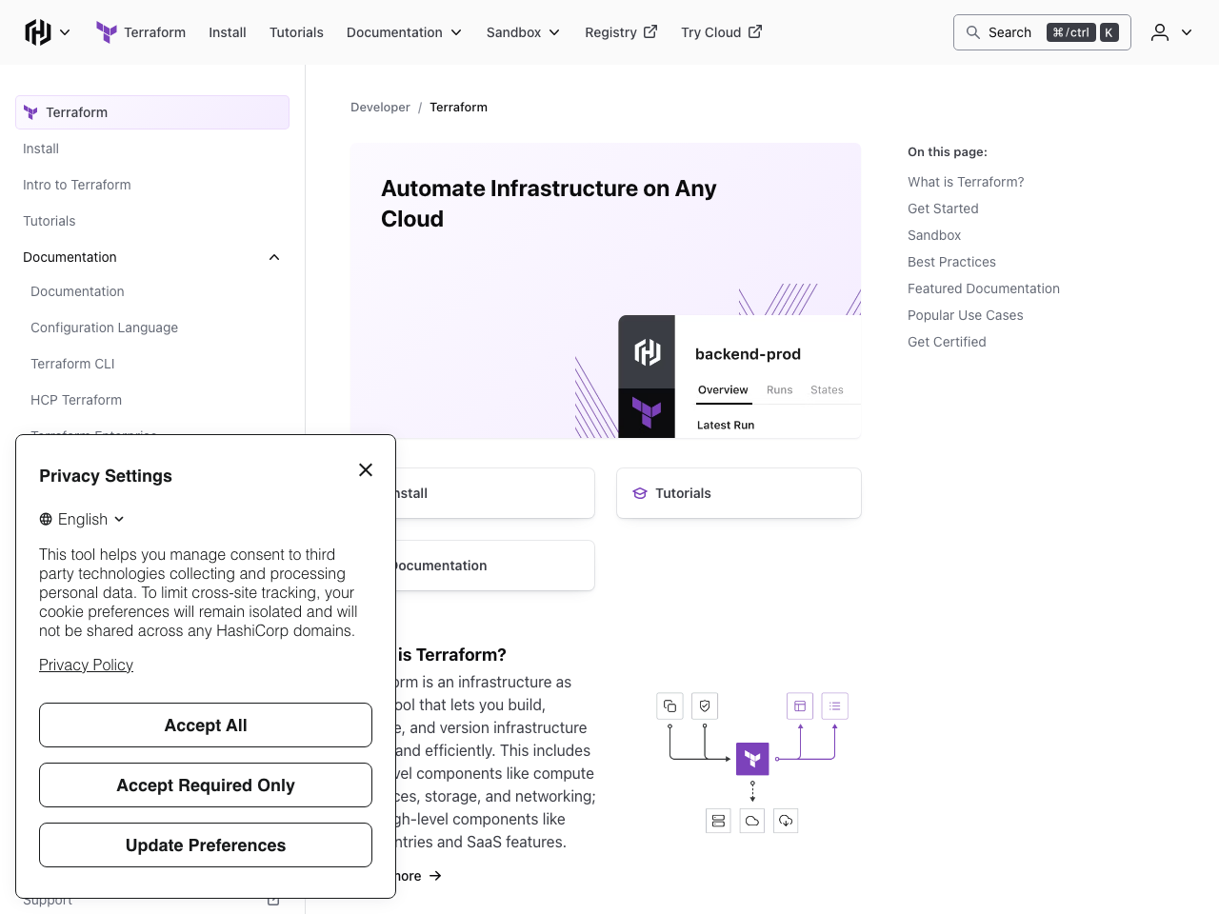The image size is (1219, 914).
Task: Open the Sandbox dropdown menu
Action: (x=522, y=31)
